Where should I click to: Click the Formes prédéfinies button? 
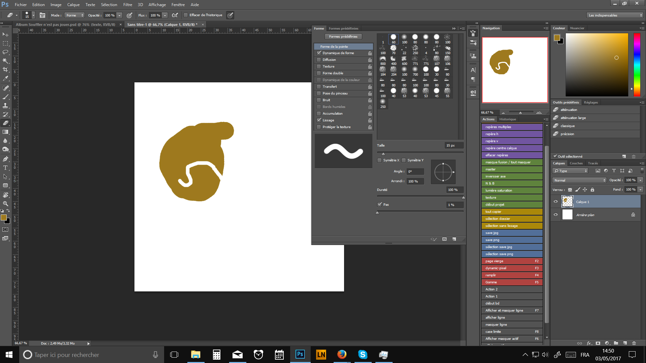343,37
